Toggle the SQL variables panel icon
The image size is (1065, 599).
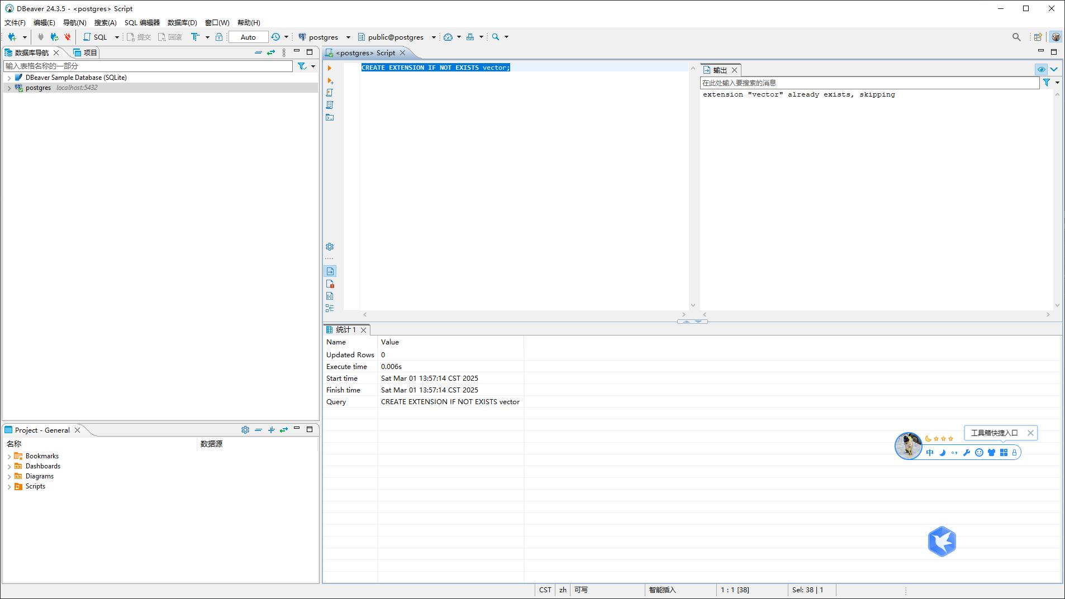pos(330,296)
